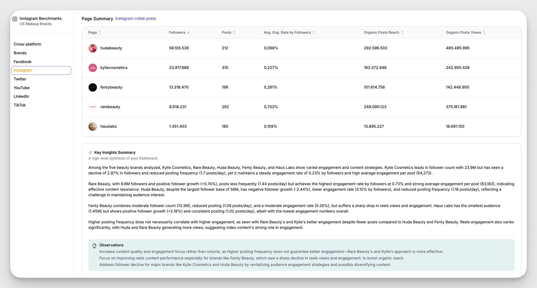Viewport: 537px width, 288px height.
Task: Sort table by Posts column
Action: (228, 32)
